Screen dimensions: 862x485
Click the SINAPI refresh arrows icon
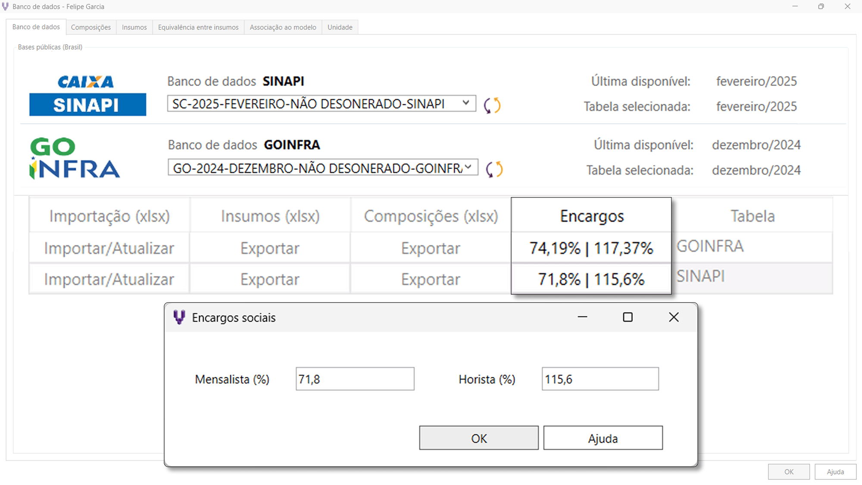point(492,105)
